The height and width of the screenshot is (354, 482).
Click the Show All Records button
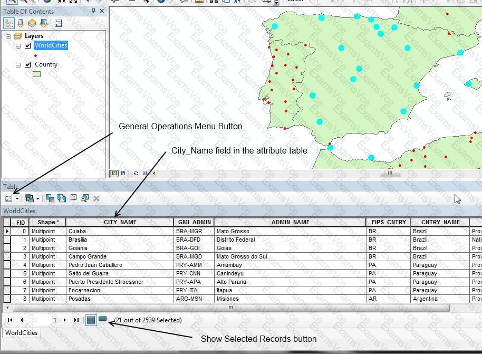tap(91, 320)
